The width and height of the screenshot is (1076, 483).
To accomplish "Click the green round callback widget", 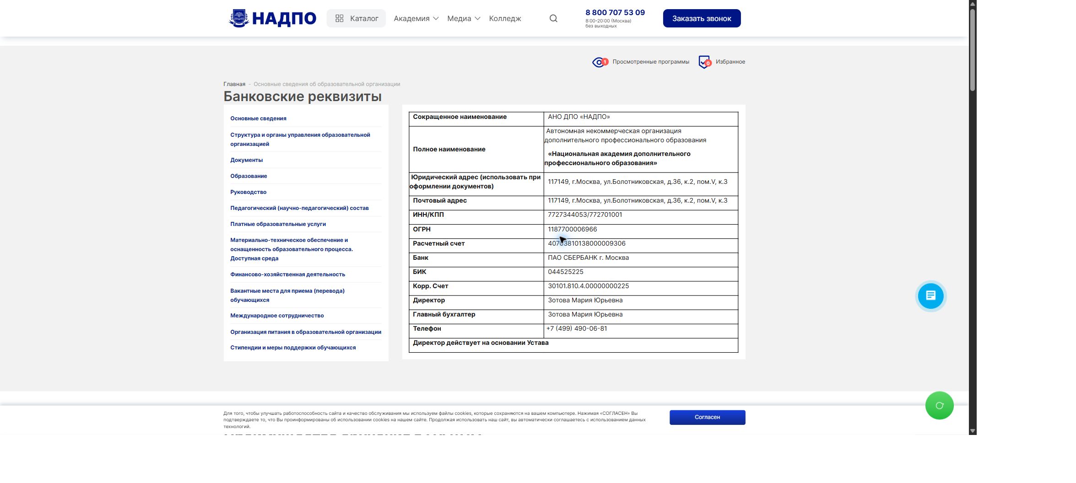I will click(939, 405).
